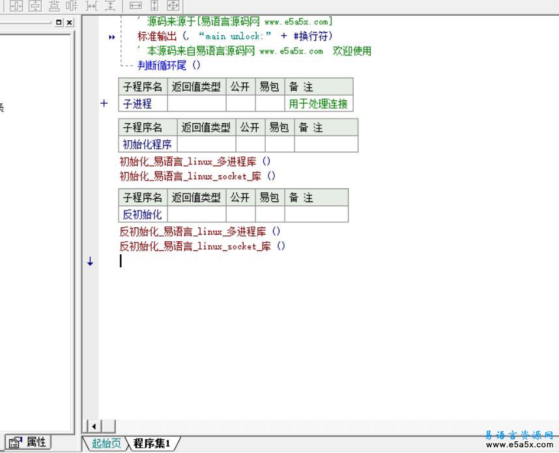Click the 返回值类型 cell of the 反初始化 row
This screenshot has height=453, width=559.
pyautogui.click(x=197, y=214)
